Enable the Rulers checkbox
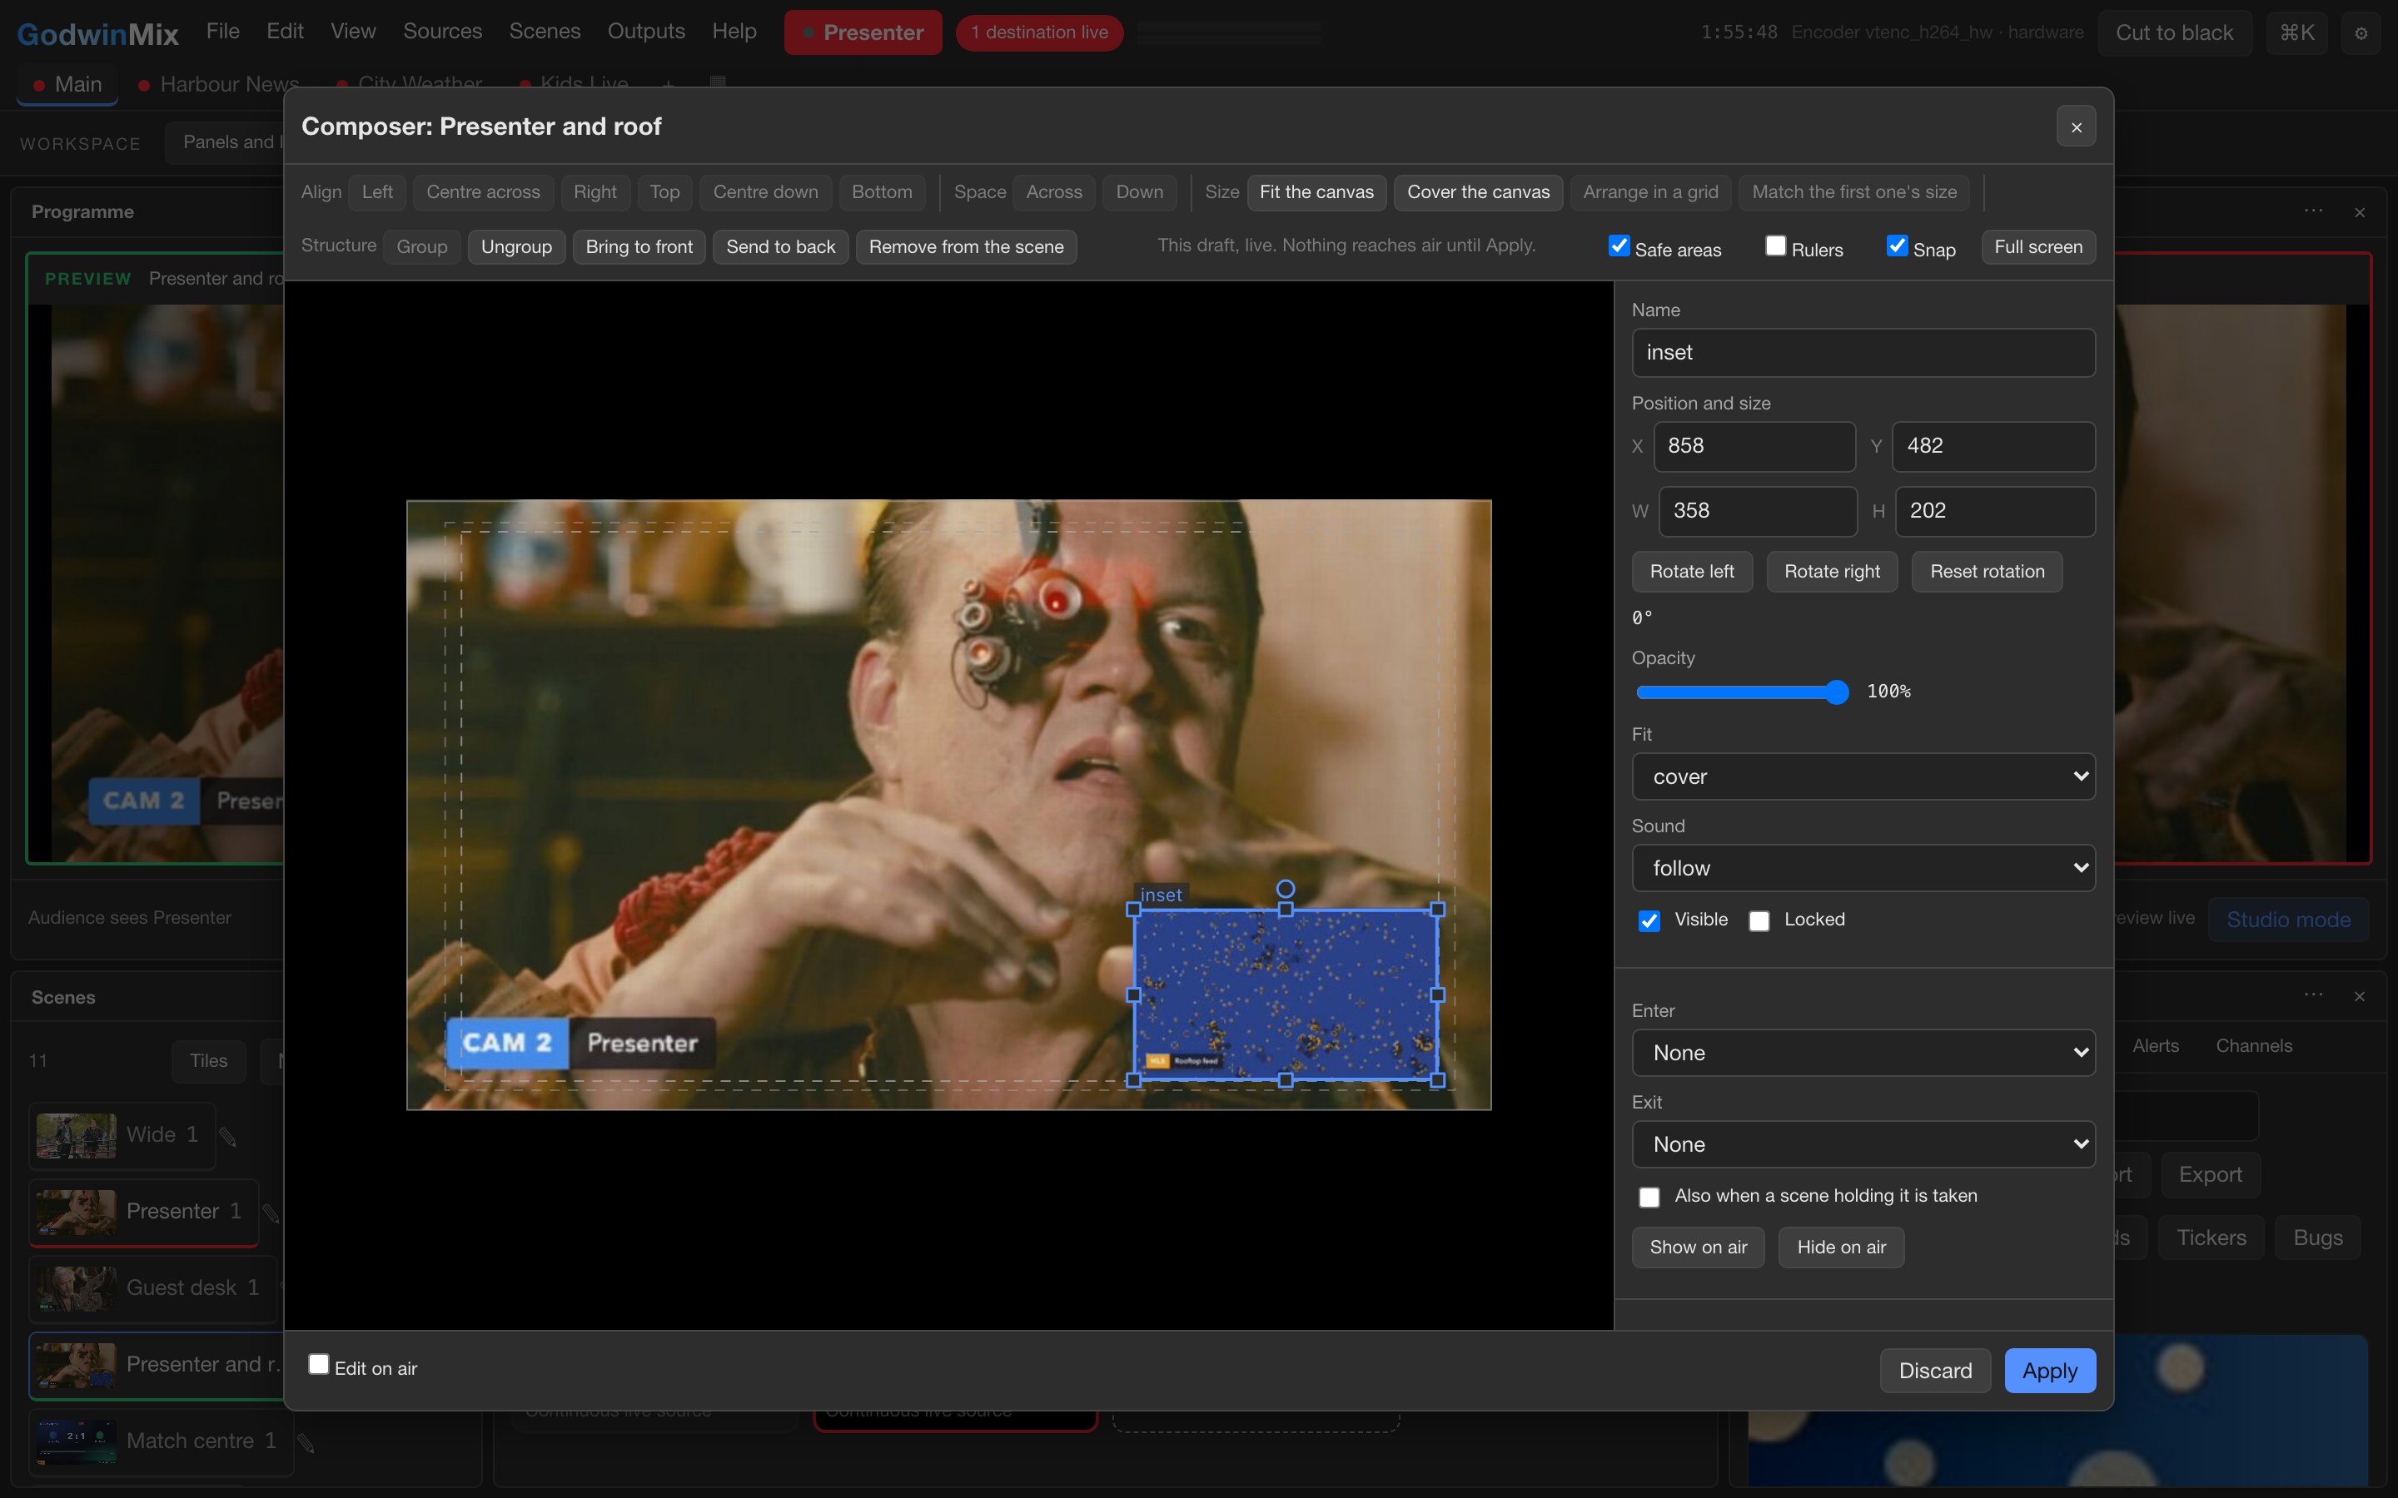Viewport: 2398px width, 1498px height. click(x=1776, y=246)
